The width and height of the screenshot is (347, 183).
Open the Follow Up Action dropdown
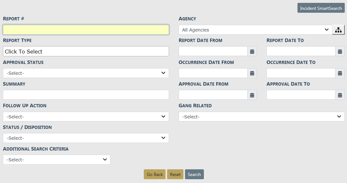coord(86,116)
